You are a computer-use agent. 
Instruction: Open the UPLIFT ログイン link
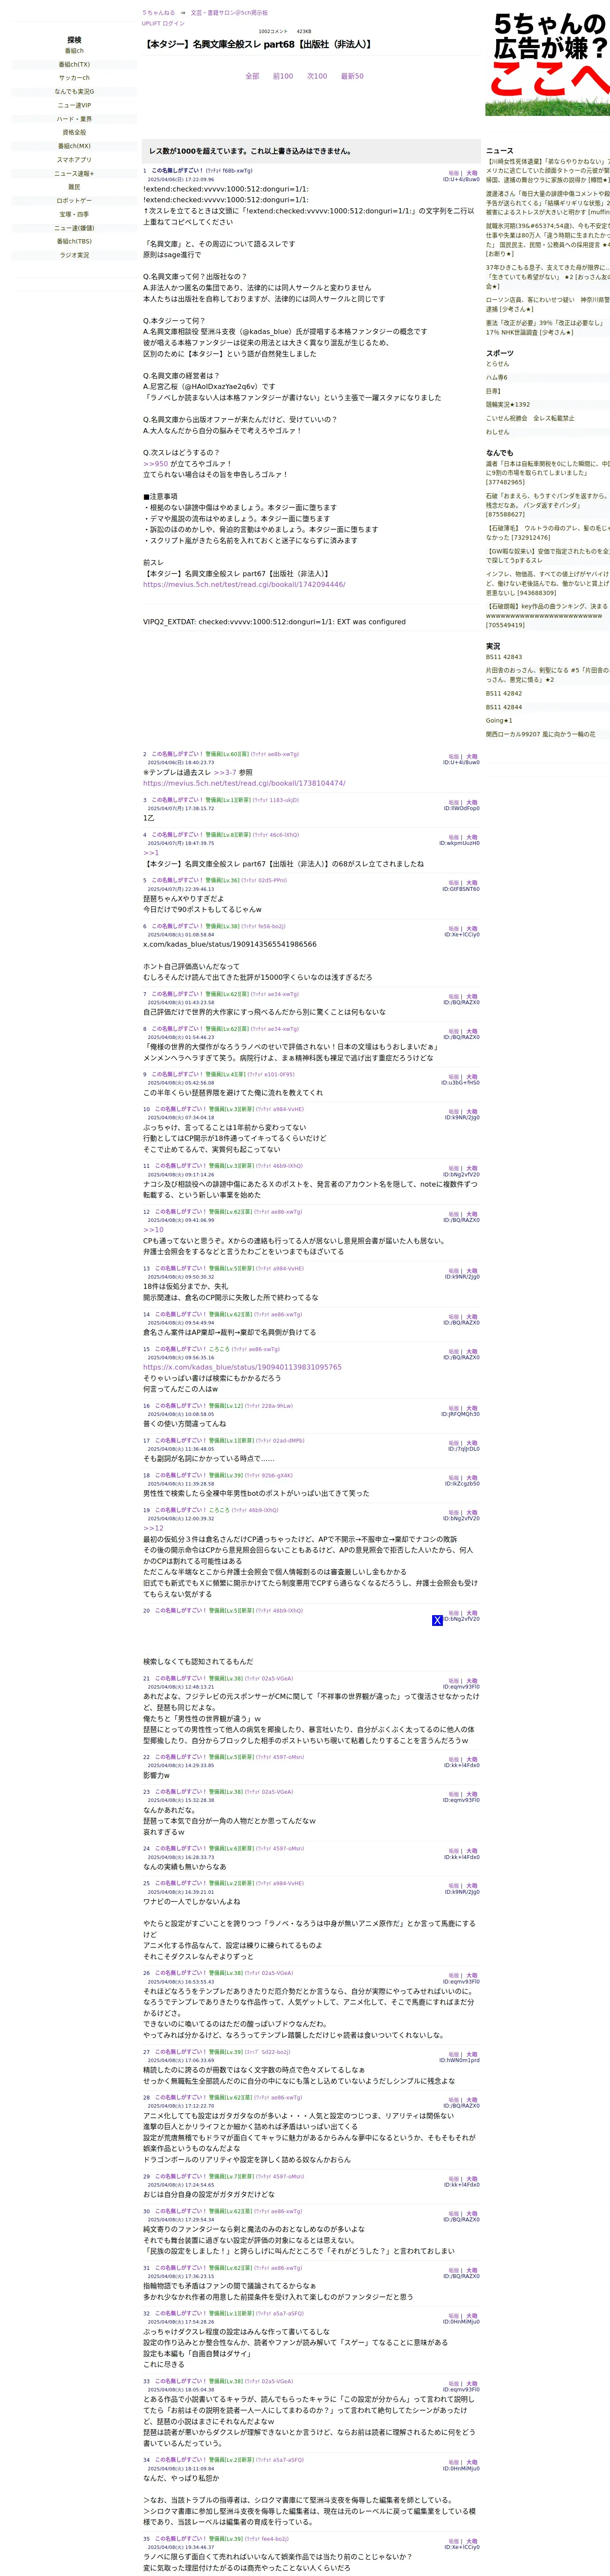[163, 23]
